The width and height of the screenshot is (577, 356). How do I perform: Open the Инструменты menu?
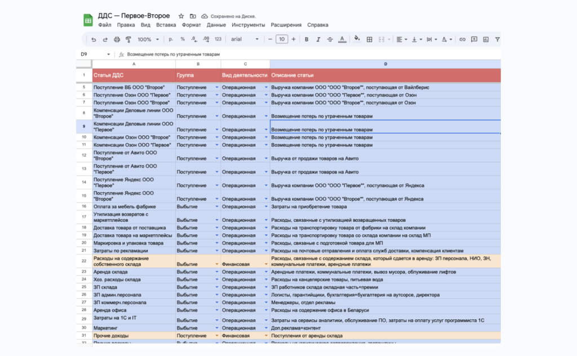tap(248, 25)
